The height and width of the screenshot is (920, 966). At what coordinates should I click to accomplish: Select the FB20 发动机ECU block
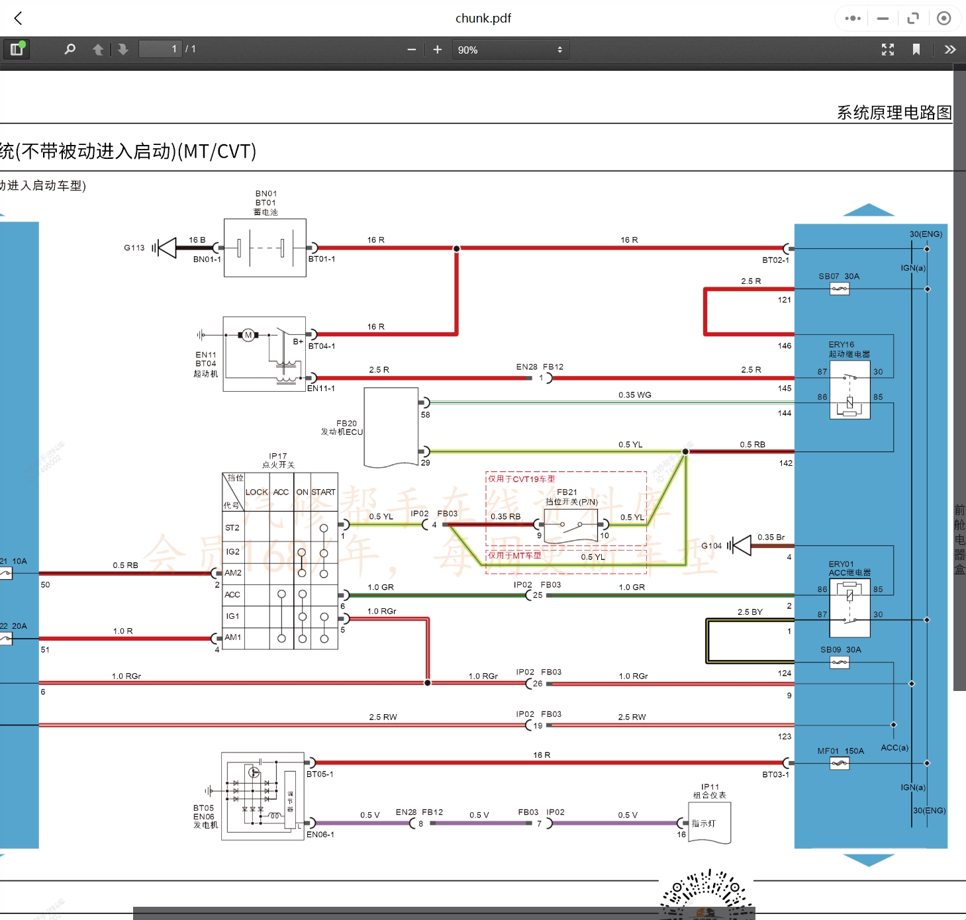(x=391, y=427)
